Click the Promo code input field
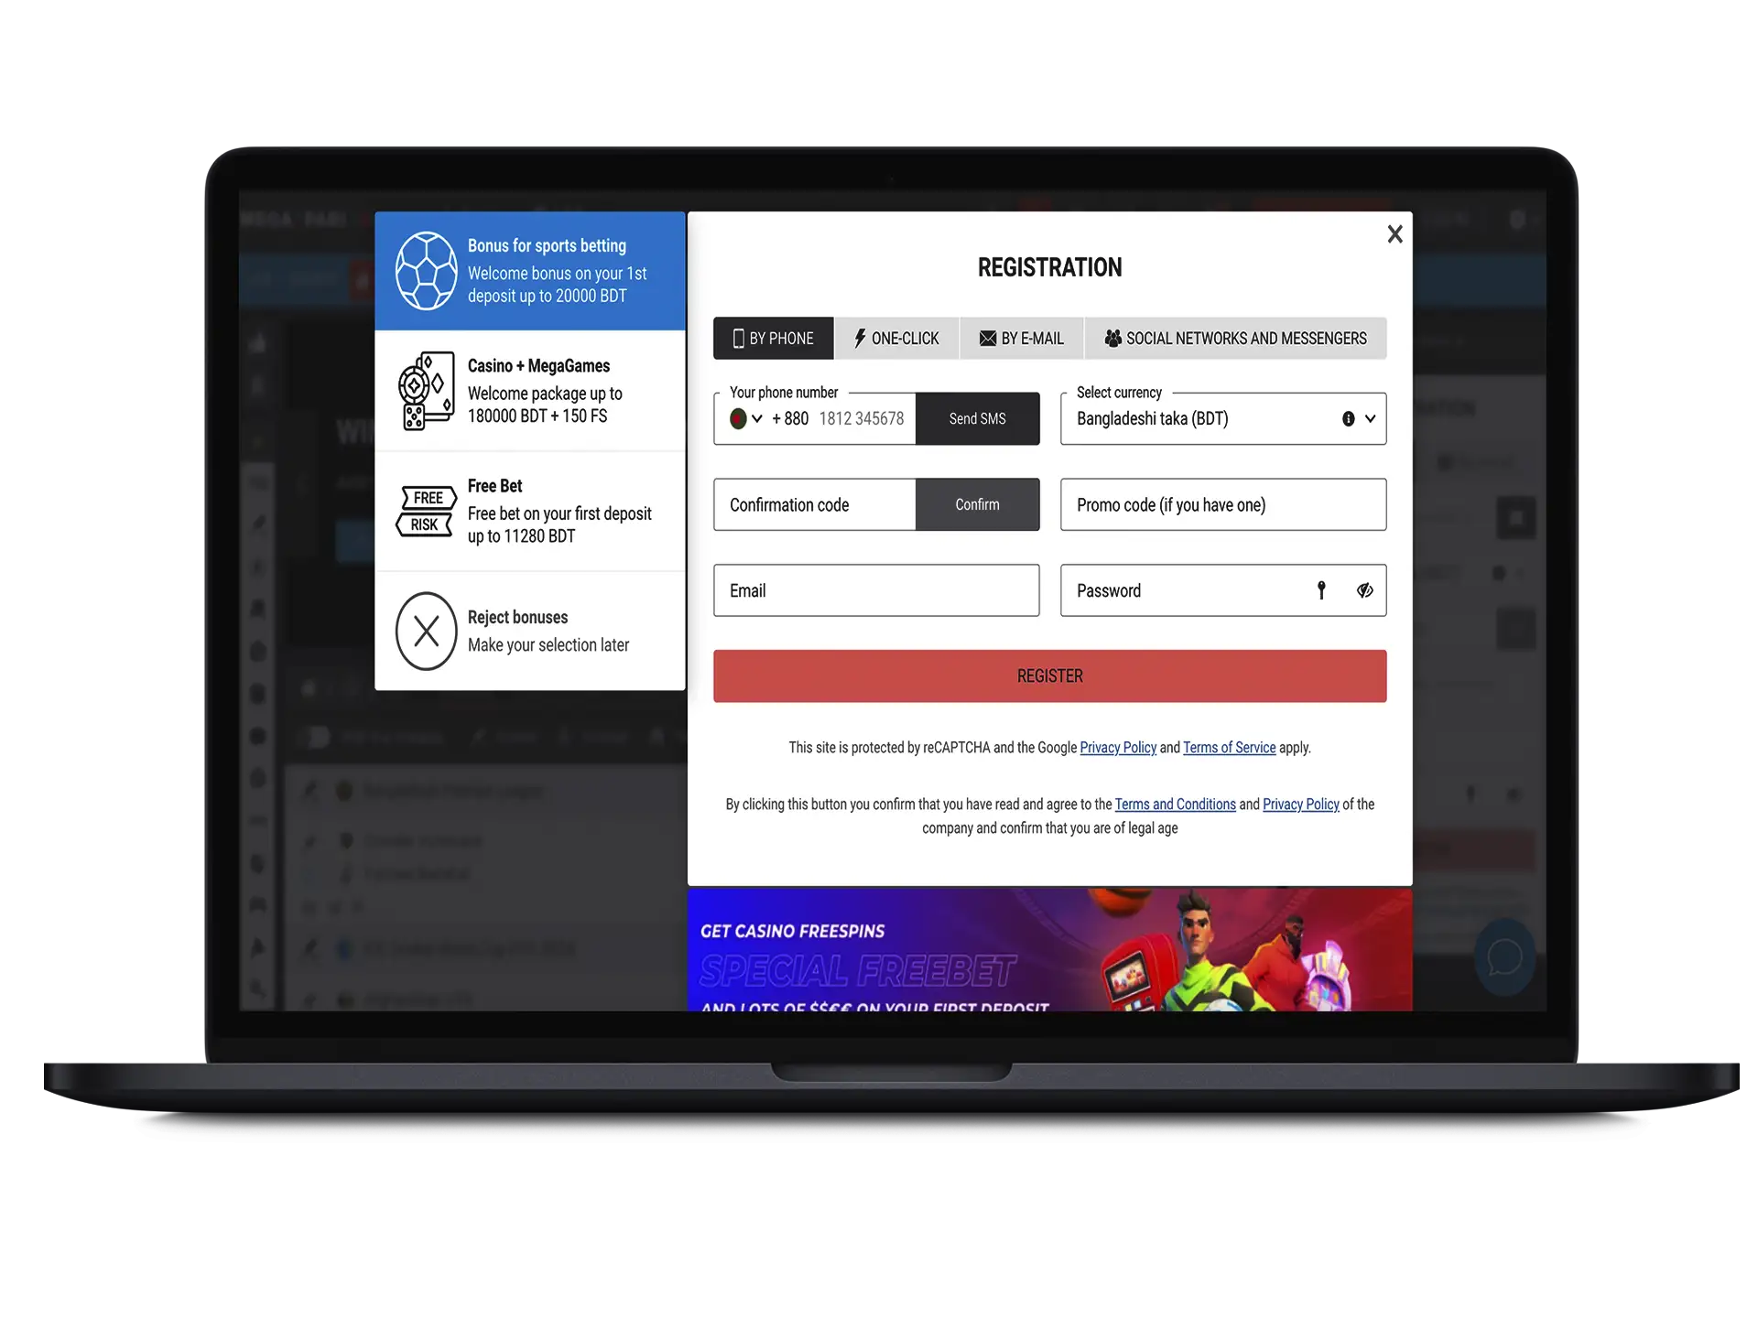The image size is (1758, 1318). pyautogui.click(x=1223, y=504)
